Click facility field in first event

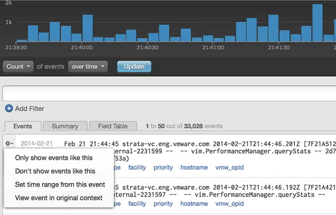[137, 167]
